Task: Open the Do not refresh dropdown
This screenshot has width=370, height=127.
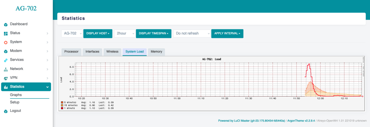Action: [192, 33]
